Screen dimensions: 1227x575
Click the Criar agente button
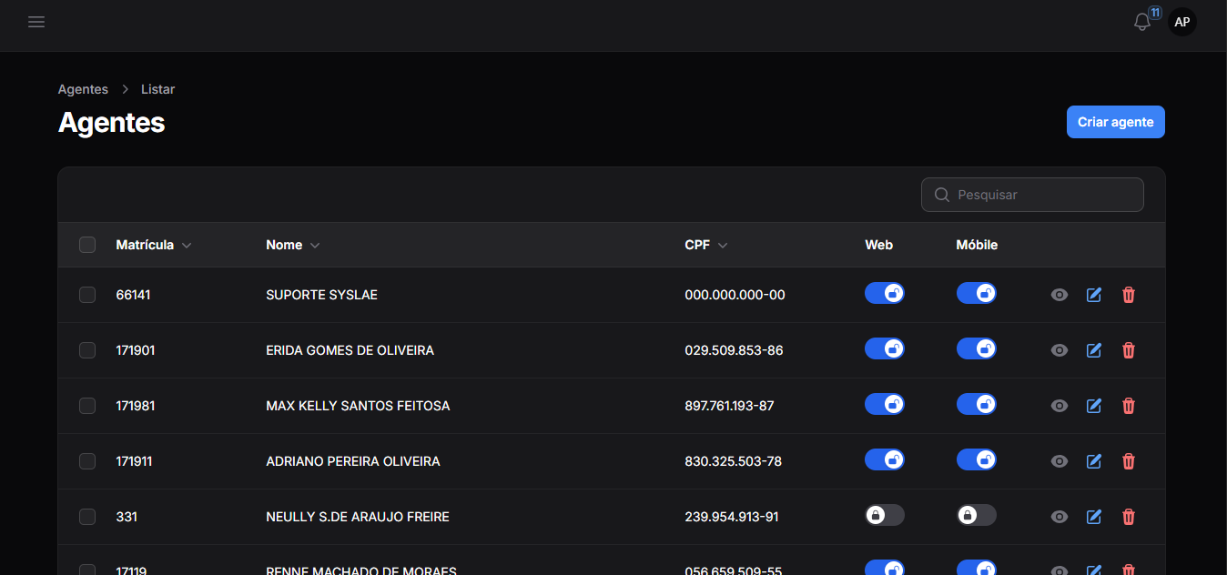pyautogui.click(x=1115, y=122)
